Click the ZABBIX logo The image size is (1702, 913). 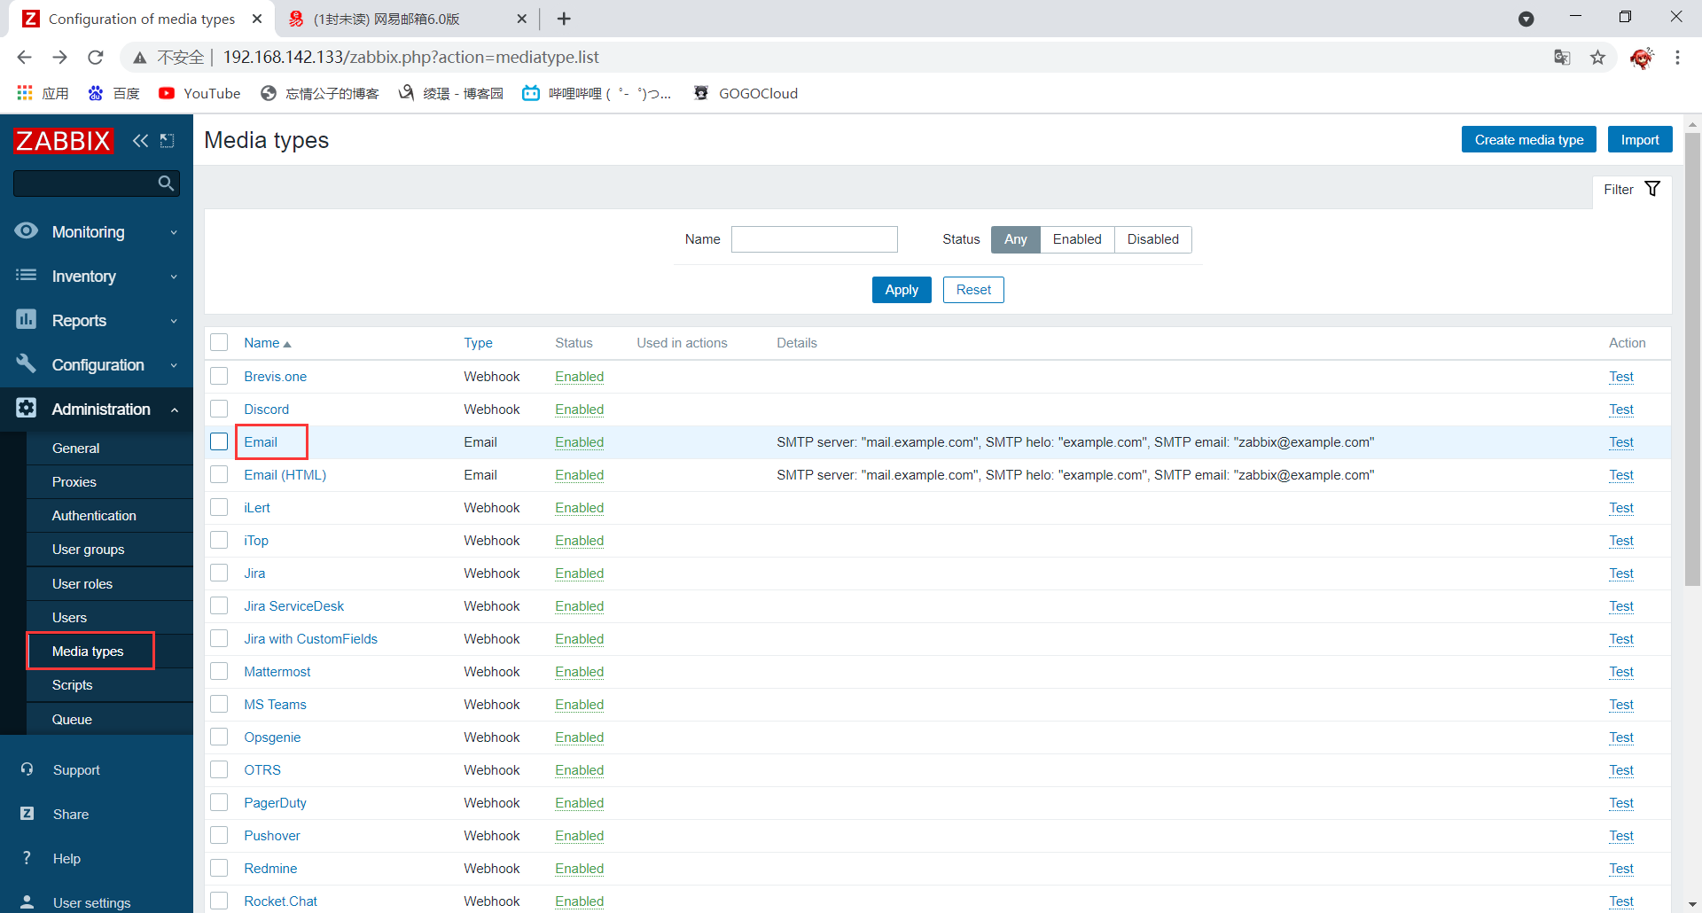(x=63, y=140)
